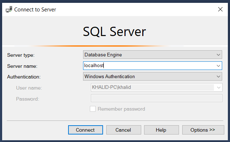This screenshot has width=230, height=142.
Task: Click the Authentication label text
Action: coord(24,77)
